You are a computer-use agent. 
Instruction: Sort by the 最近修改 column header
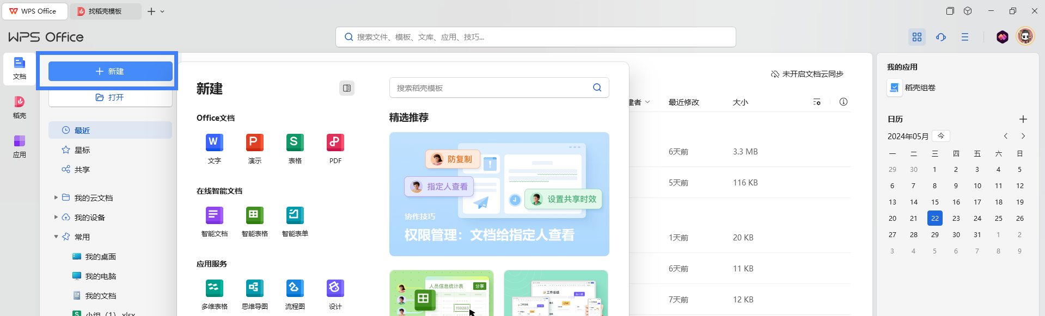click(684, 102)
